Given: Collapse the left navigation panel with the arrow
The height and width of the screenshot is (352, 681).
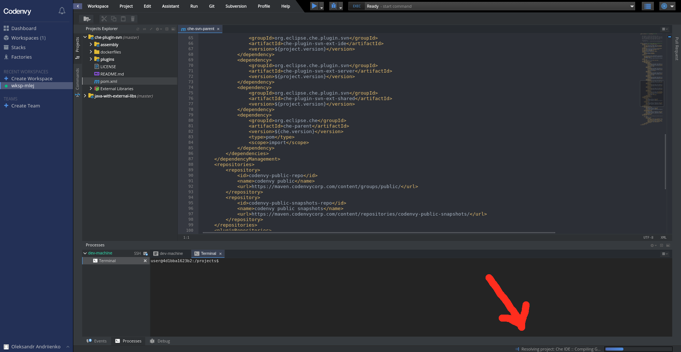Looking at the screenshot, I should (x=78, y=6).
